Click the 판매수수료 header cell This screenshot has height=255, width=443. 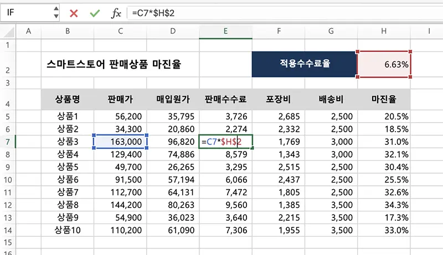225,100
